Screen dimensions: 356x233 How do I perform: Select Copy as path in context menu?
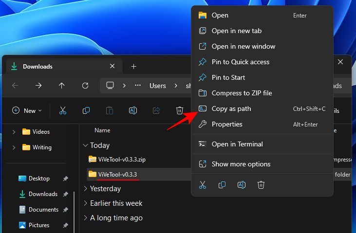point(231,109)
